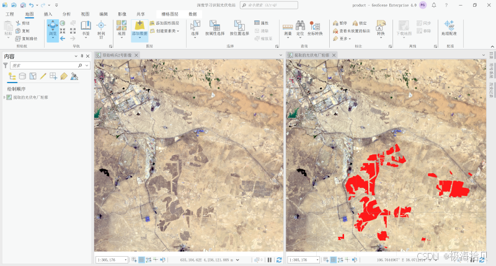The height and width of the screenshot is (266, 496).
Task: Toggle visibility of 提取的光伏电厂轮廓 layer
Action: coord(9,97)
